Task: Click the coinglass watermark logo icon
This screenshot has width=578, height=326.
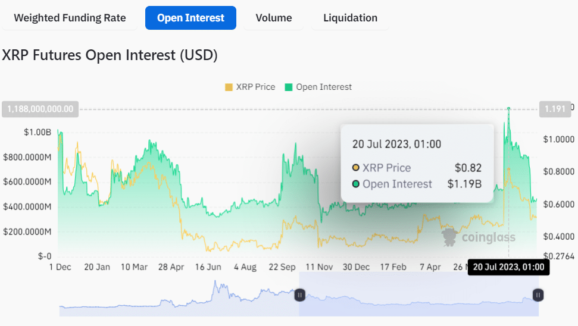Action: tap(449, 237)
